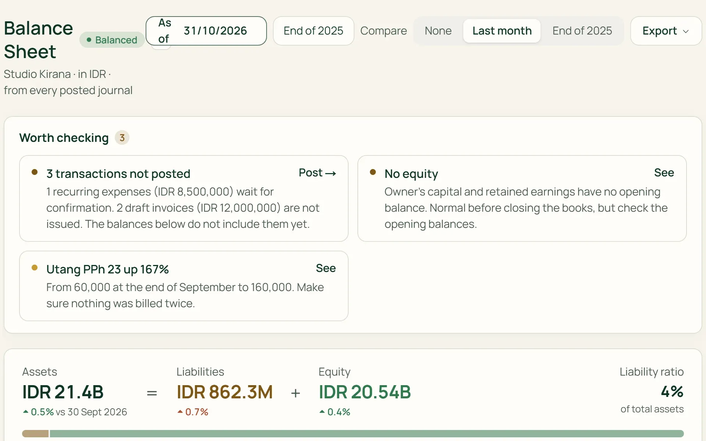Click Utang PPh 23 up 167% heading
706x441 pixels.
point(107,269)
